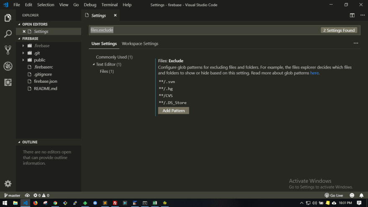This screenshot has width=368, height=207.
Task: Open the Search view in the activity bar
Action: [8, 34]
